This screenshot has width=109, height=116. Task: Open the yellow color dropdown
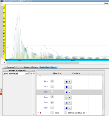pos(68,97)
